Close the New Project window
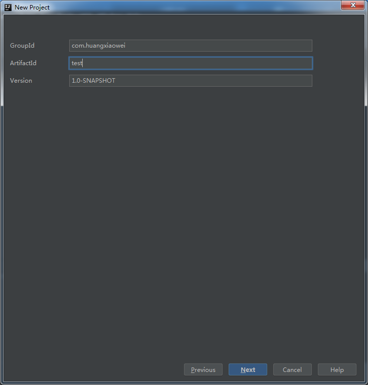 (352, 5)
